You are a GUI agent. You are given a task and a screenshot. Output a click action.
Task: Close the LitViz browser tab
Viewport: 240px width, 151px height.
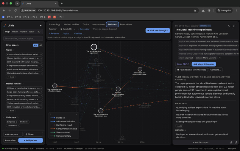pyautogui.click(x=56, y=3)
